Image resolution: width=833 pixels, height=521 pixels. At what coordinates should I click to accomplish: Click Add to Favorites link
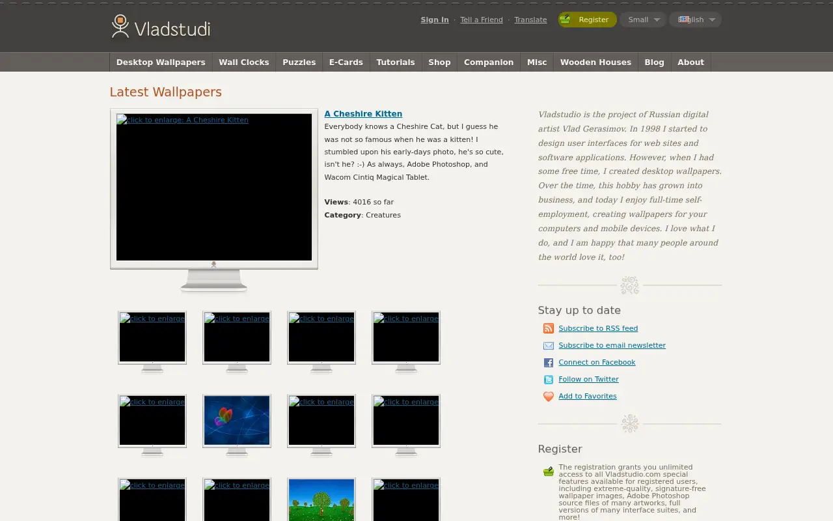[587, 397]
